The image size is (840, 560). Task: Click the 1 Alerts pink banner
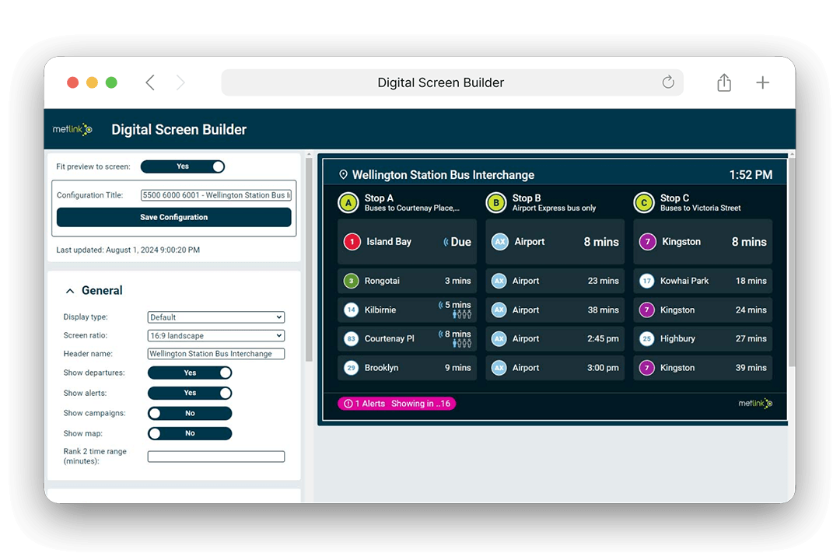pos(397,404)
